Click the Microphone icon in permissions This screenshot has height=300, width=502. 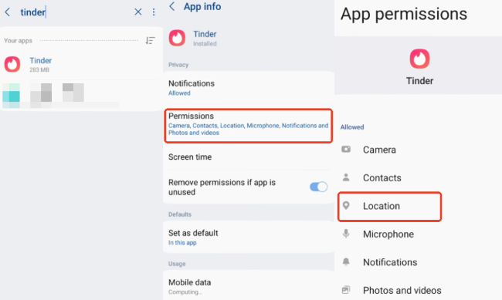click(346, 234)
